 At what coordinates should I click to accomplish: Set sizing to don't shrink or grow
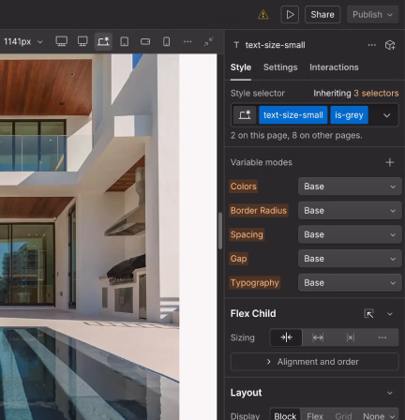tap(351, 337)
